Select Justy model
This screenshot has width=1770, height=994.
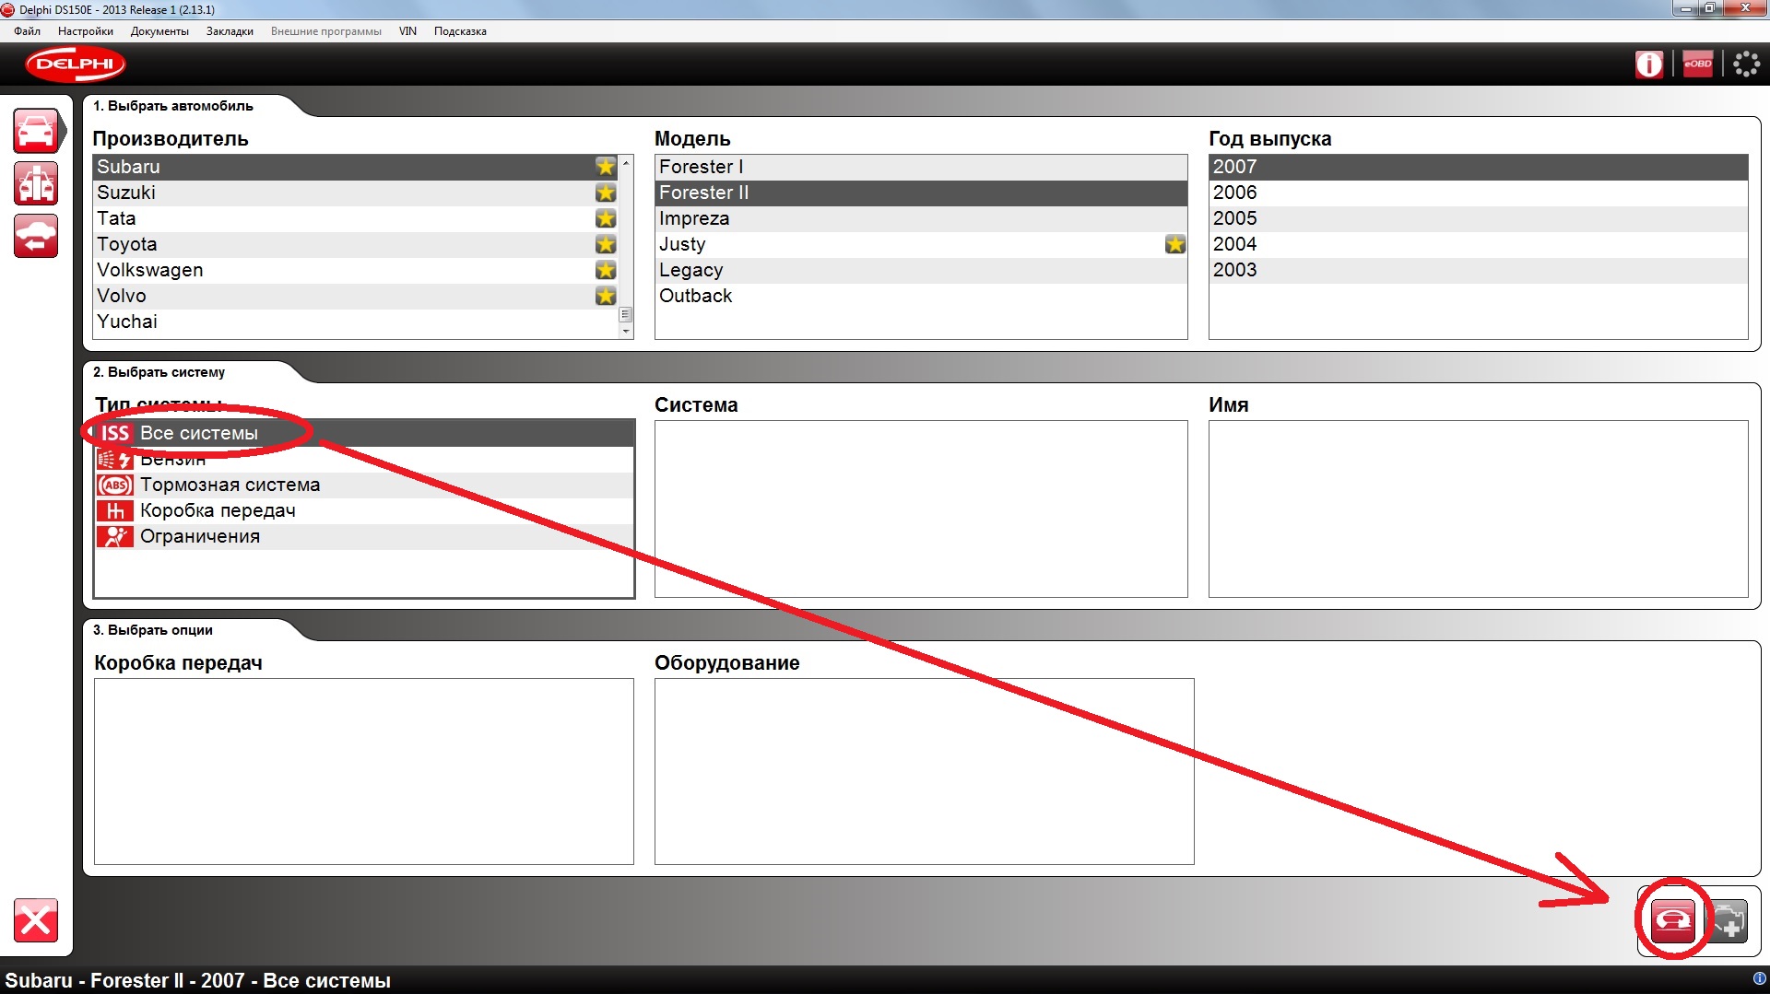click(x=921, y=244)
